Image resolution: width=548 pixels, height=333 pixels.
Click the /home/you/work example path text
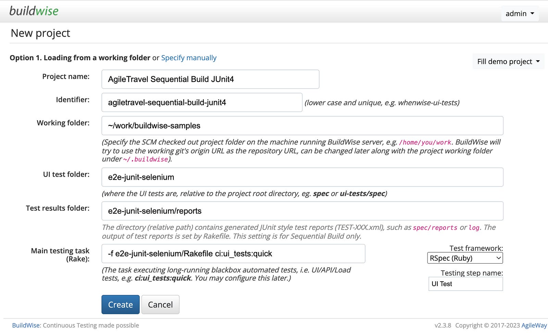click(425, 142)
